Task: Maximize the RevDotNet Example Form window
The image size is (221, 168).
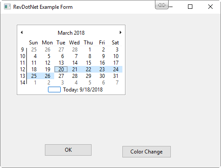Action: (190, 7)
